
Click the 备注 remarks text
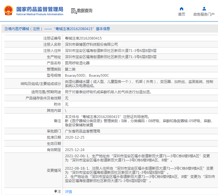(x=139, y=121)
